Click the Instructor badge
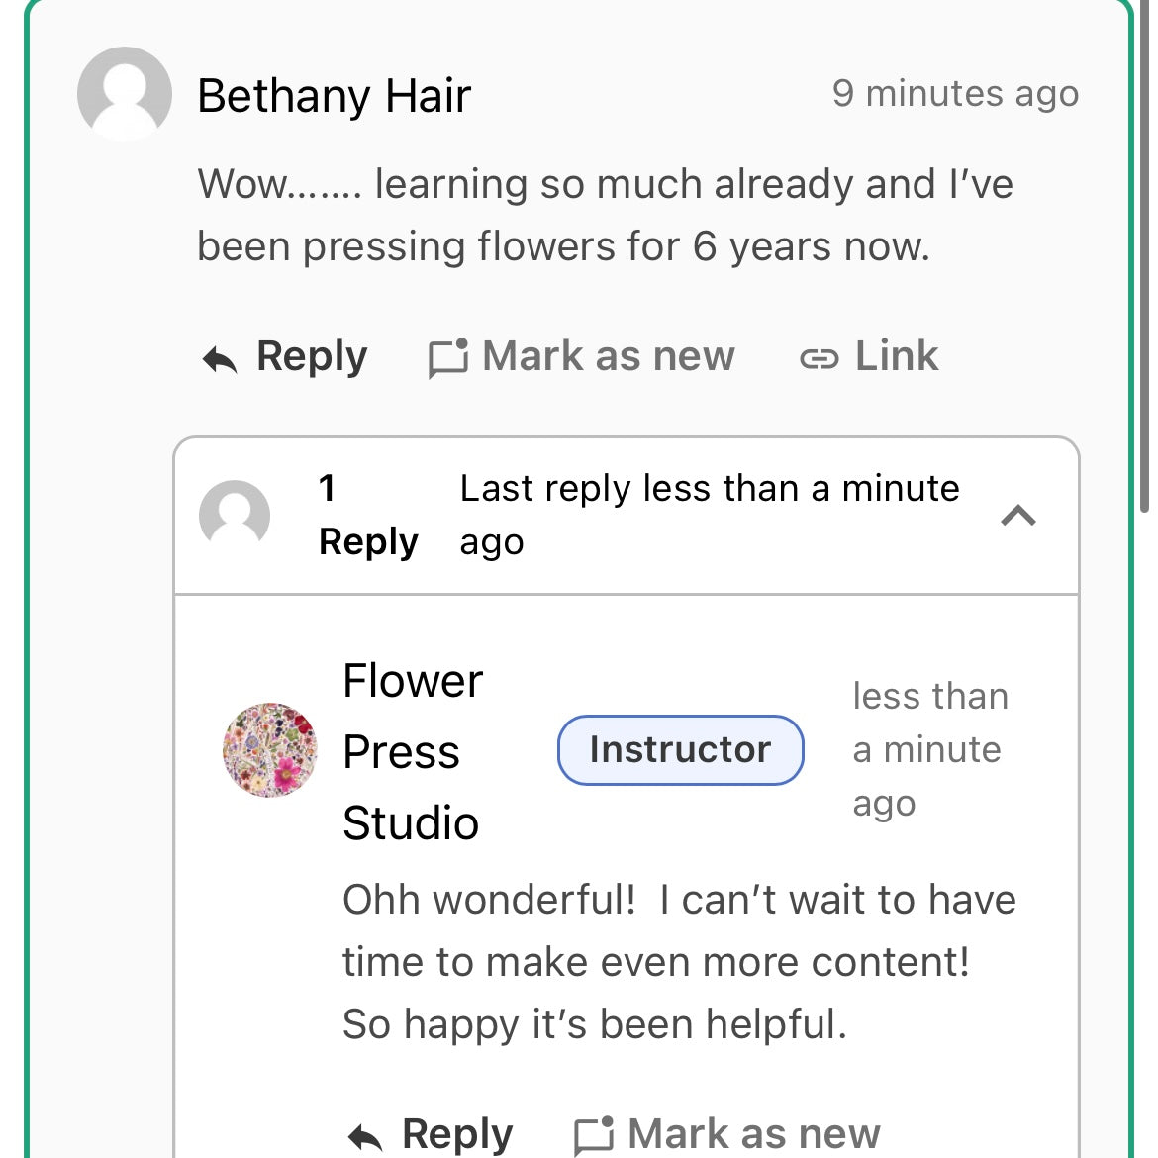The width and height of the screenshot is (1158, 1158). tap(680, 750)
